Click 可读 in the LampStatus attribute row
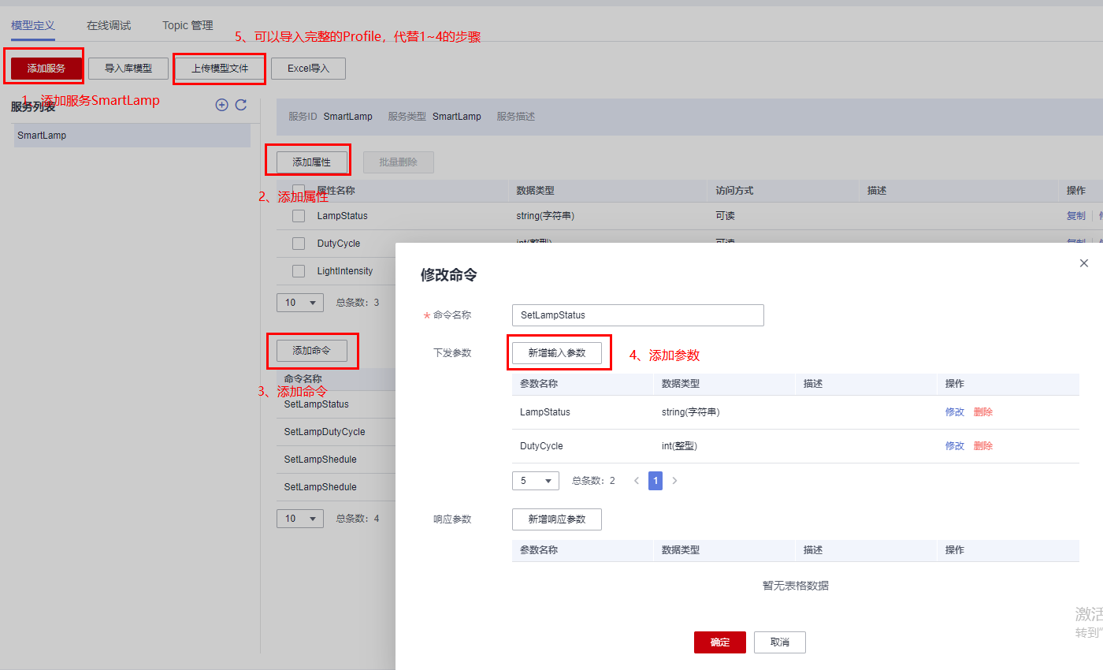The image size is (1103, 670). tap(725, 216)
